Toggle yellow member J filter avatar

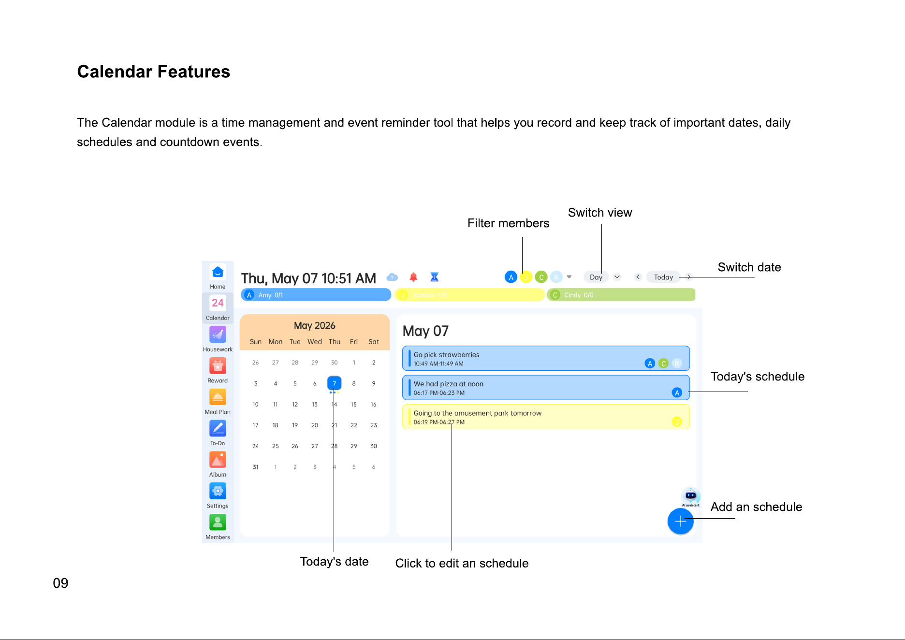(x=526, y=277)
